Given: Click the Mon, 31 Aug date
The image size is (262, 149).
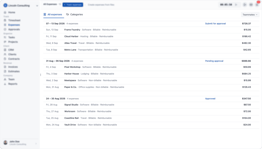Looking at the screenshot, I should (x=52, y=87).
